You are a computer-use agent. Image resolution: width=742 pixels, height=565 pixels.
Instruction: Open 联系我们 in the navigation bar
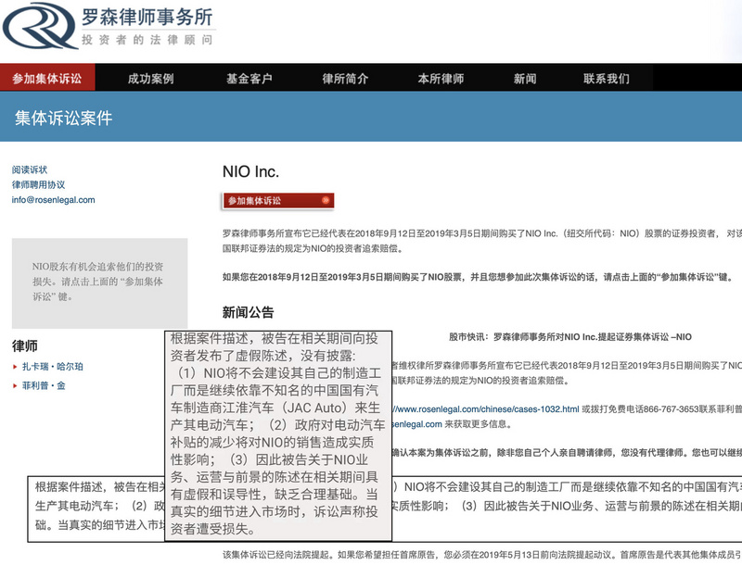click(607, 79)
